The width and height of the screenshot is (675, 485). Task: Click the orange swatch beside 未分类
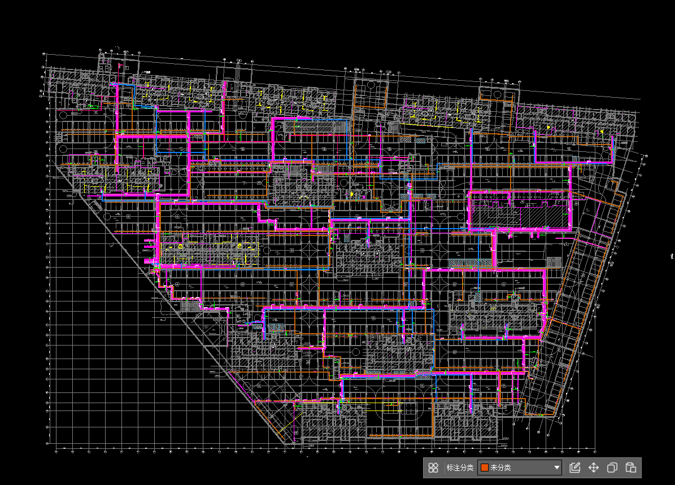coord(484,467)
